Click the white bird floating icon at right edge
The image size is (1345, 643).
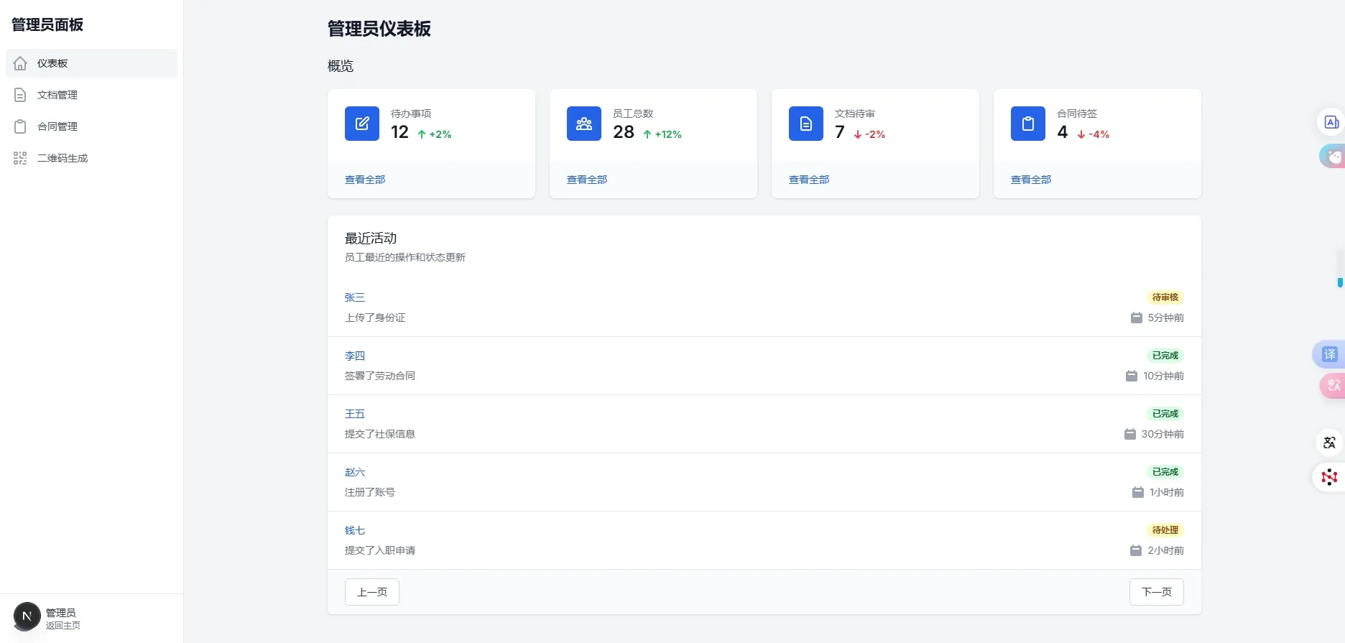(x=1334, y=156)
